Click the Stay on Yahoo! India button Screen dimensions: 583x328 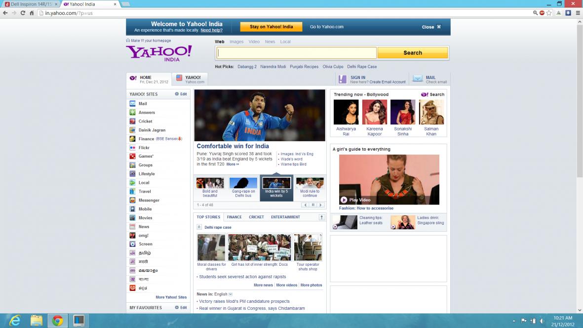tap(271, 27)
